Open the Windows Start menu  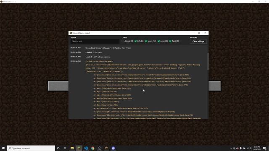pos(3,148)
